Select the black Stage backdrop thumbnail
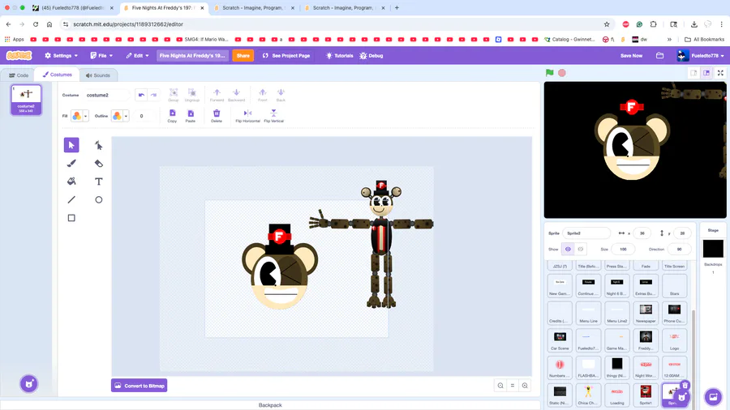The image size is (730, 410). click(713, 249)
